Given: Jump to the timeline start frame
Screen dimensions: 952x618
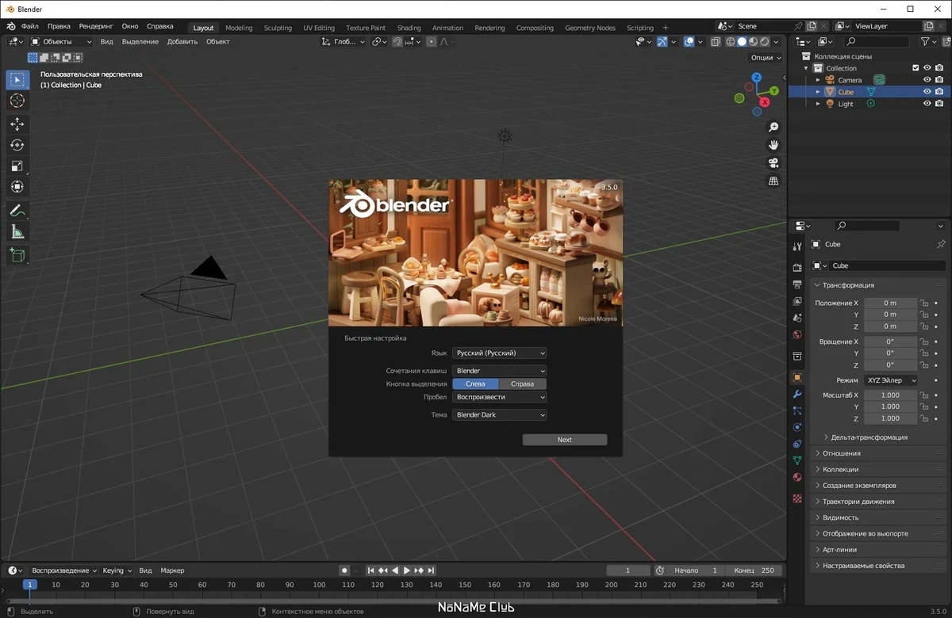Looking at the screenshot, I should (x=370, y=570).
